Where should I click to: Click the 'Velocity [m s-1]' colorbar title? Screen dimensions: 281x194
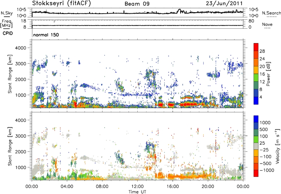coord(277,146)
